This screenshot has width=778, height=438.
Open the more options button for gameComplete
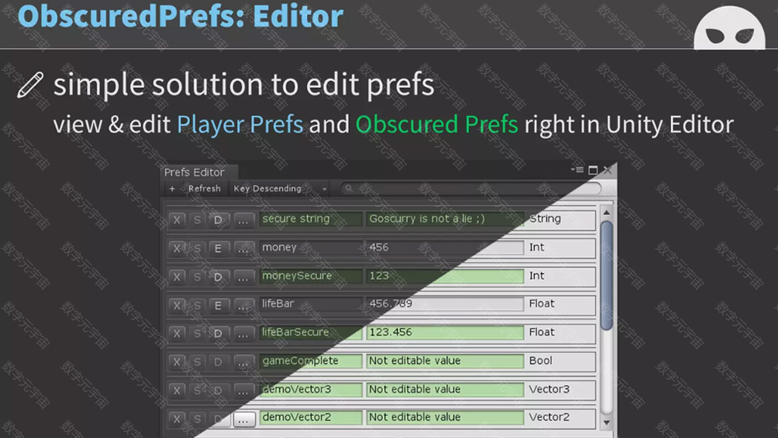[x=243, y=362]
